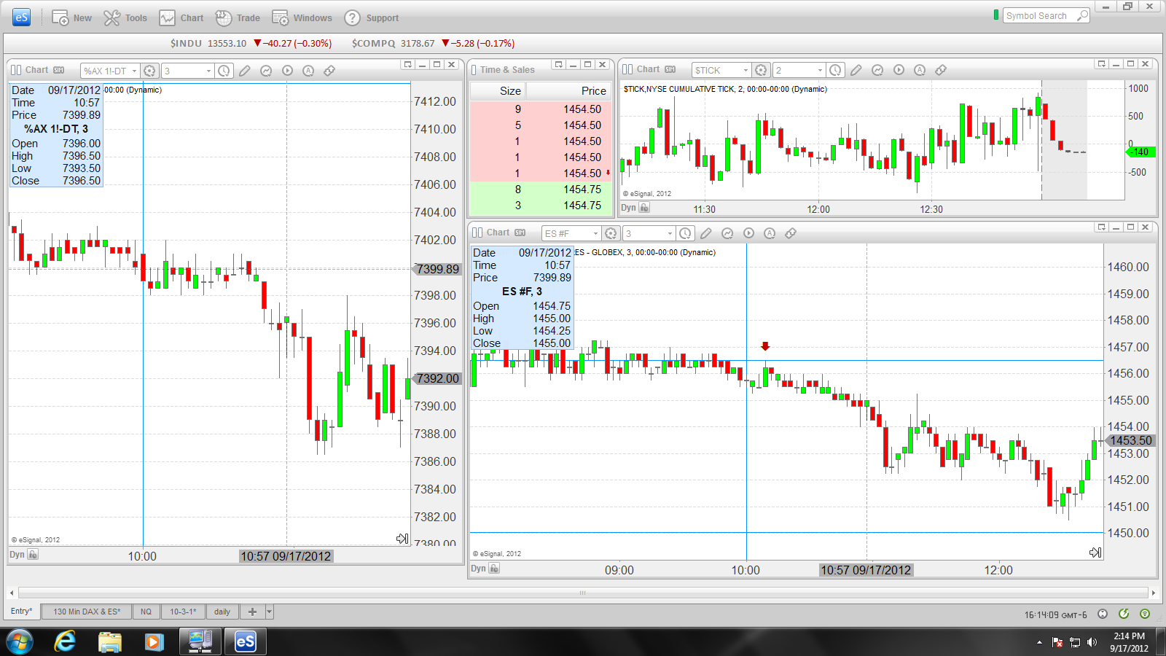
Task: Open the page tabs list dropdown arrow
Action: 270,612
